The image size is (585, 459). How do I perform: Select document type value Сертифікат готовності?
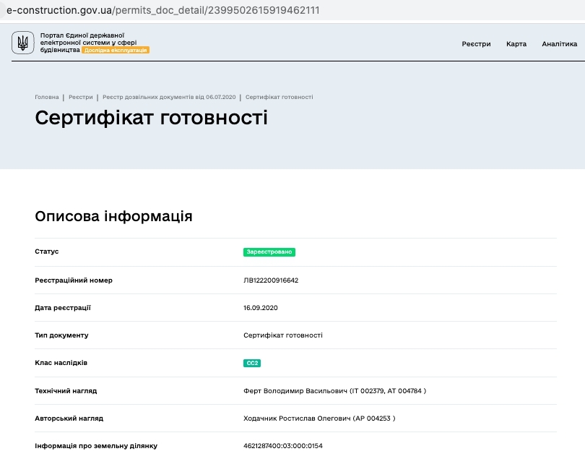[x=283, y=335]
